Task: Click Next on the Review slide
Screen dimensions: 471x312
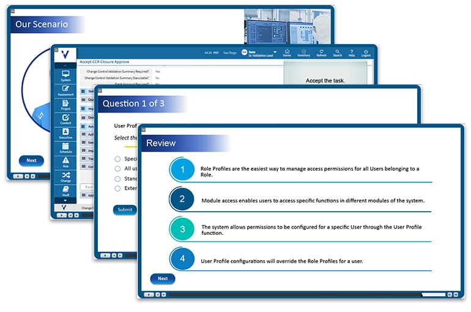Action: [162, 278]
